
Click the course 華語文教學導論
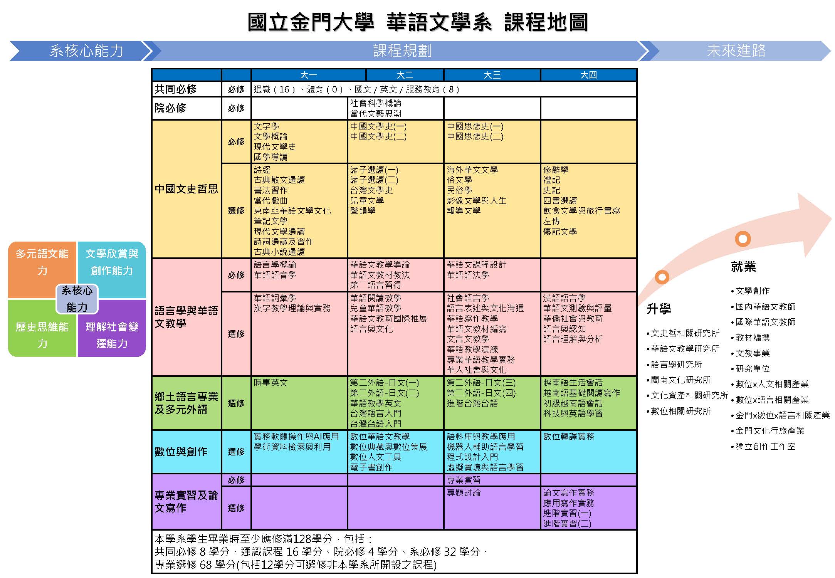[x=380, y=265]
